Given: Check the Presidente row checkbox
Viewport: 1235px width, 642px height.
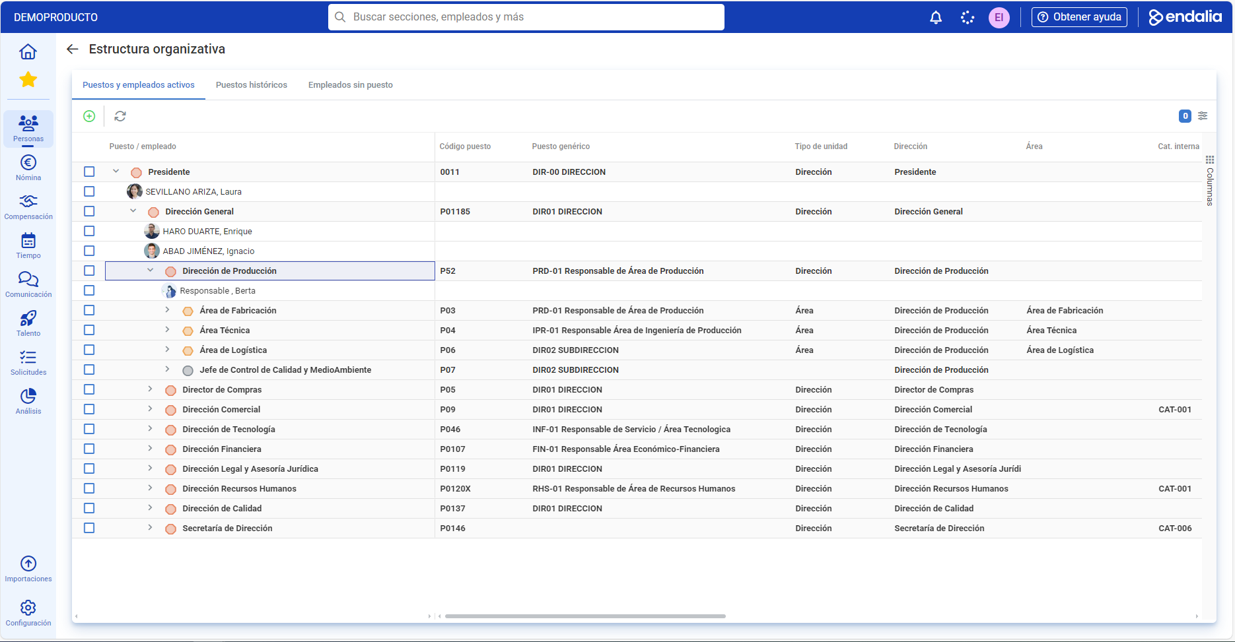Looking at the screenshot, I should click(x=89, y=172).
